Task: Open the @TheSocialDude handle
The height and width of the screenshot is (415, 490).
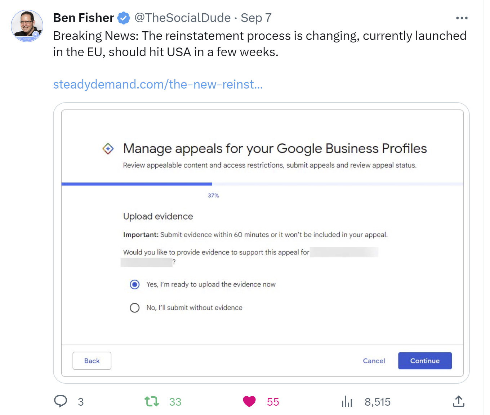Action: pyautogui.click(x=182, y=18)
